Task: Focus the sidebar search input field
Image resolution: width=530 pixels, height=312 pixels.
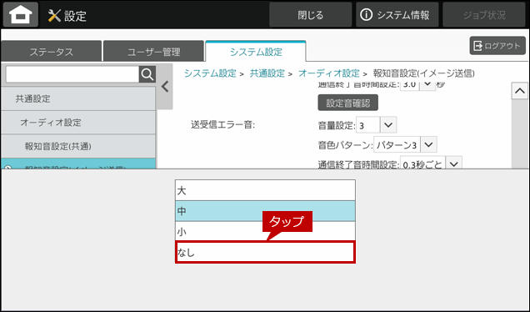Action: [72, 74]
